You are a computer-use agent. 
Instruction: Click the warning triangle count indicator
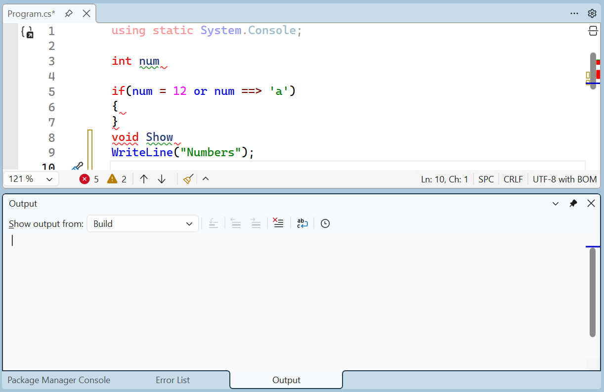tap(117, 179)
